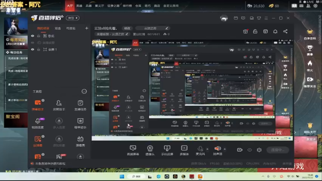This screenshot has width=322, height=181.
Task: Click the streamer avatar in title bar
Action: point(224,18)
